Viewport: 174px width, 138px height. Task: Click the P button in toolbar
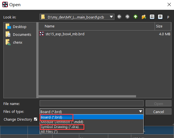click(168, 17)
